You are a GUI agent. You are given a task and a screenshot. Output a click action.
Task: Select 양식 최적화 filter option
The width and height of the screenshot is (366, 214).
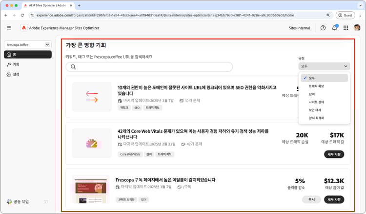pyautogui.click(x=316, y=118)
